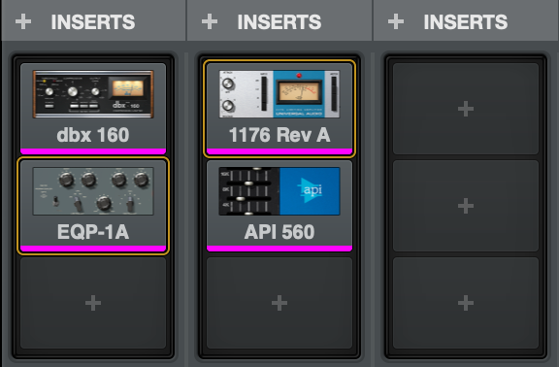This screenshot has height=367, width=559.
Task: Click the plus icon in the right column INSERTS header
Action: click(396, 21)
